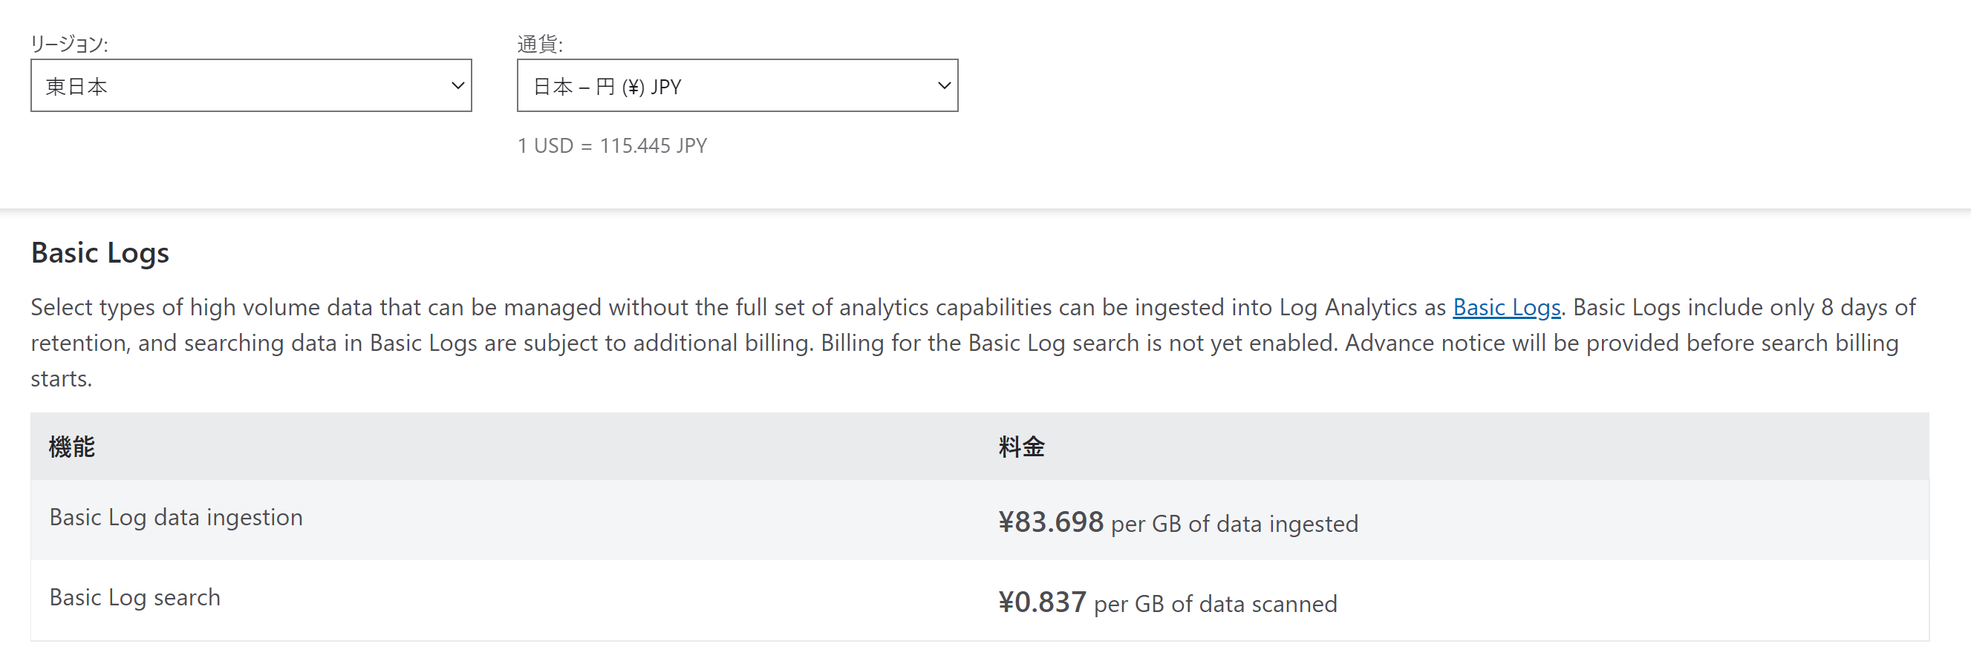Click the 1 USD = 115.445 JPY exchange rate text
Viewport: 1971px width, 661px height.
point(612,145)
